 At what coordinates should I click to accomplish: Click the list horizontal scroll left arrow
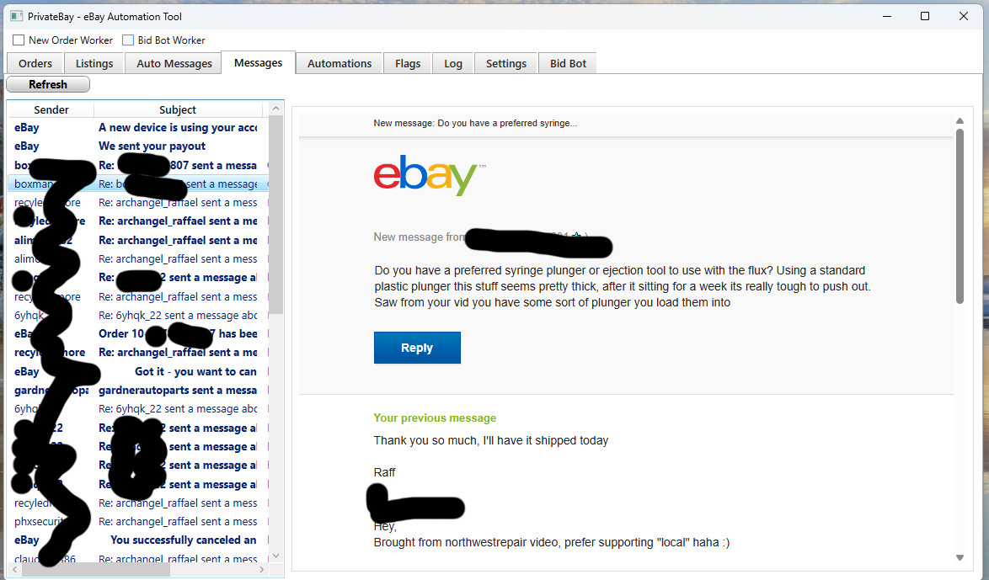click(15, 569)
